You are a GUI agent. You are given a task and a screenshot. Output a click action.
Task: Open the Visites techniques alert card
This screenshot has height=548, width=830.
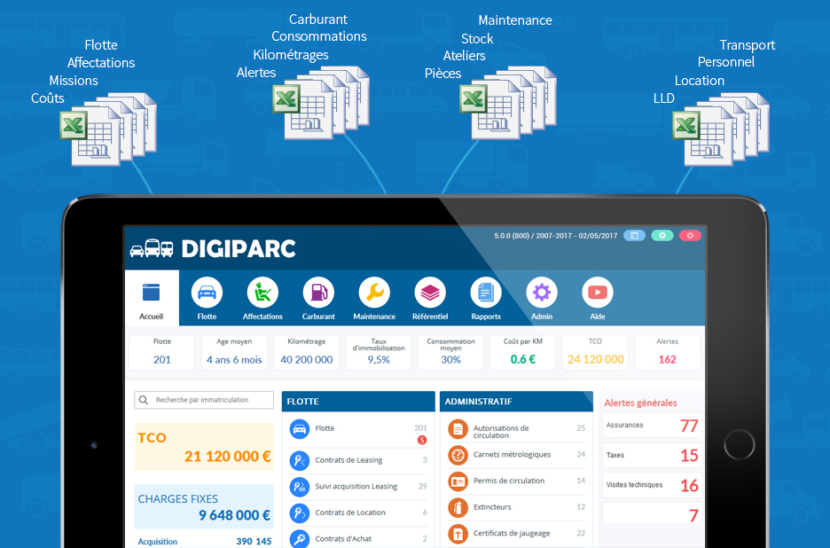click(x=652, y=485)
